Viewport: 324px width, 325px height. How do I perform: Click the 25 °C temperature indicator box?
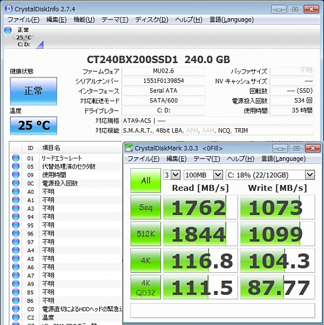tap(33, 126)
